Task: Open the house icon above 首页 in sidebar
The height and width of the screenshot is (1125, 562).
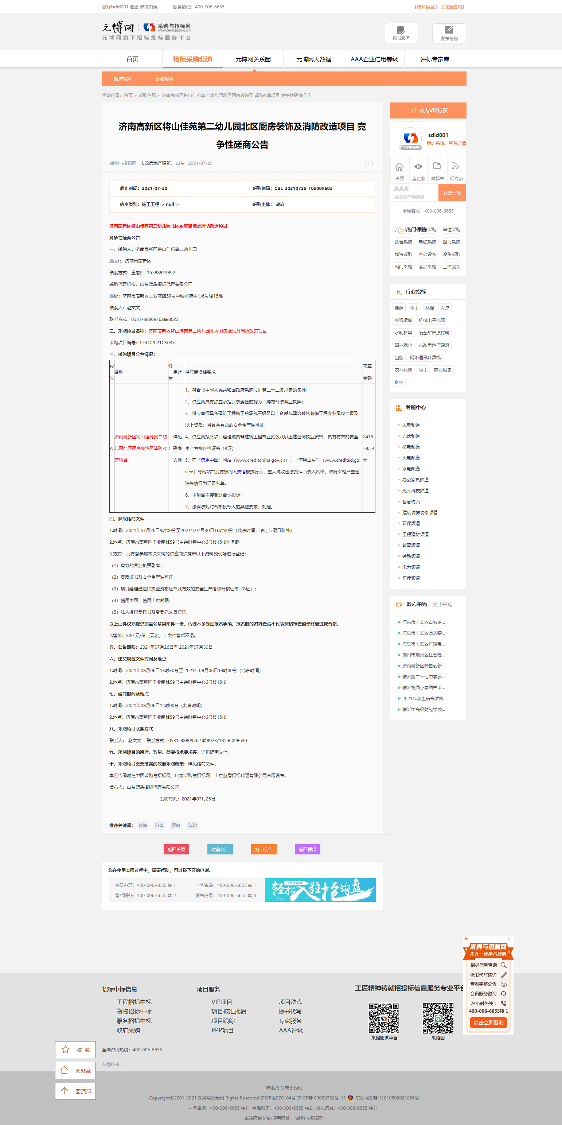Action: [x=399, y=166]
